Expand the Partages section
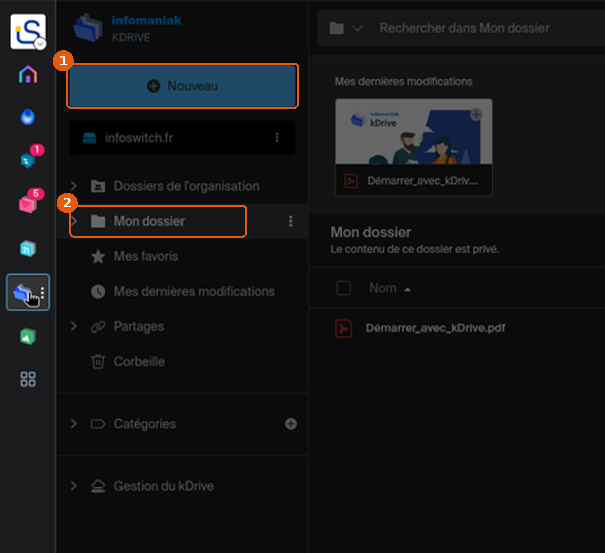605x553 pixels. [74, 326]
